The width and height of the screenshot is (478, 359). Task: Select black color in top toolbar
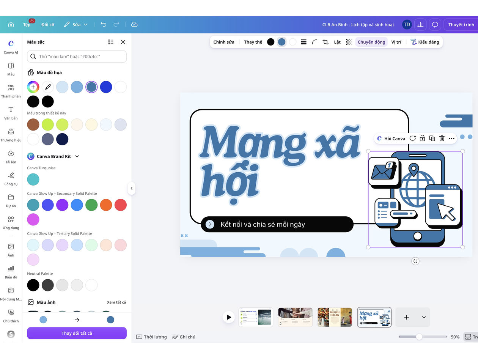(270, 42)
